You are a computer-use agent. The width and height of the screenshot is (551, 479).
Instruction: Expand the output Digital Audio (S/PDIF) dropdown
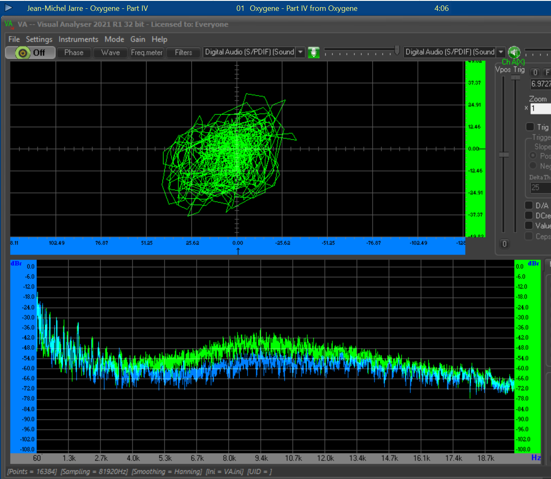501,52
